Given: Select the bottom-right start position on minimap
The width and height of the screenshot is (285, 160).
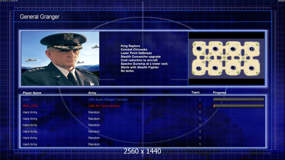Looking at the screenshot, I should [251, 68].
